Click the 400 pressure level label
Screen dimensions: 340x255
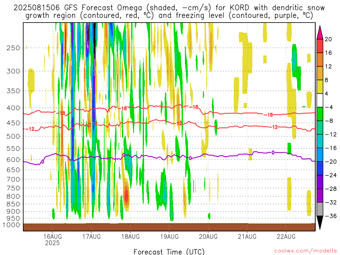13,108
